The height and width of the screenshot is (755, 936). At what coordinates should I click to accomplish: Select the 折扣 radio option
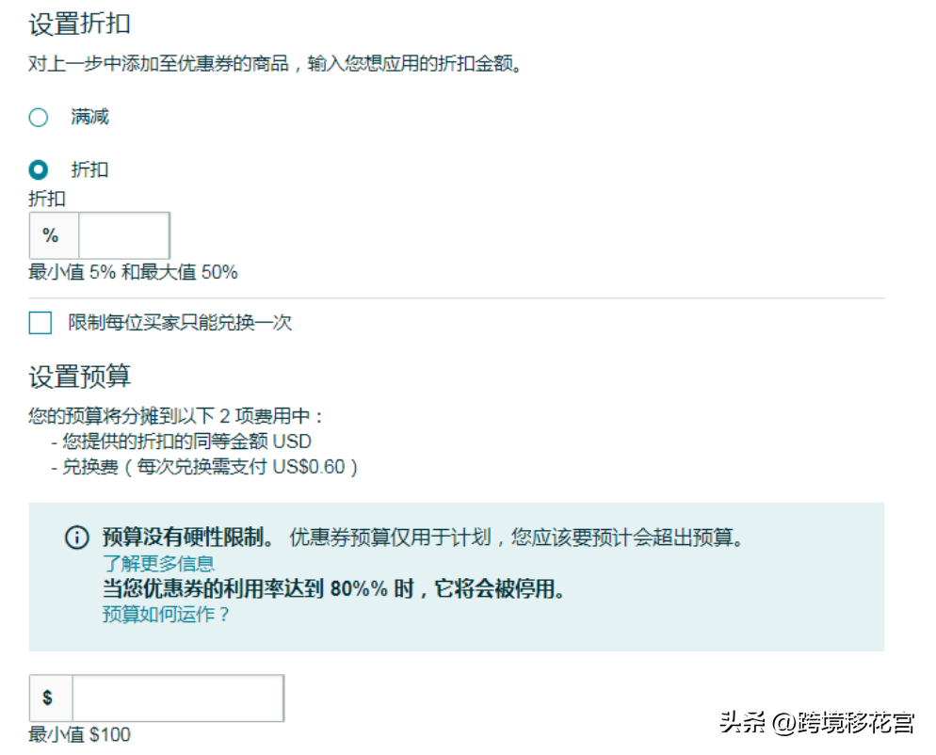tap(39, 169)
